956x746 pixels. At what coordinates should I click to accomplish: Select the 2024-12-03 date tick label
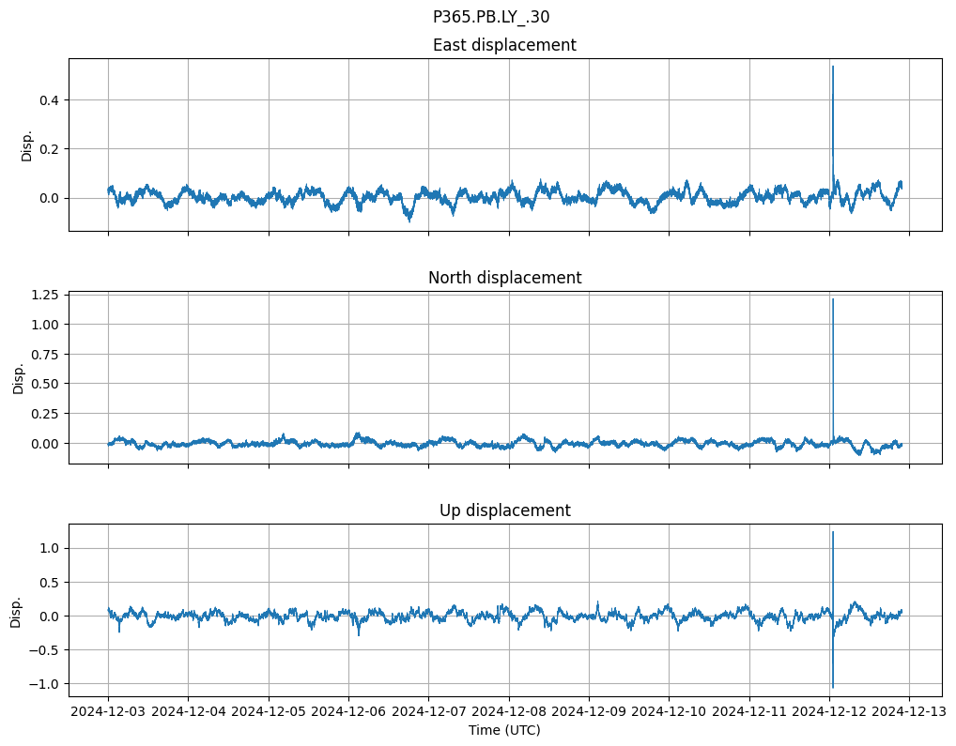pyautogui.click(x=108, y=712)
